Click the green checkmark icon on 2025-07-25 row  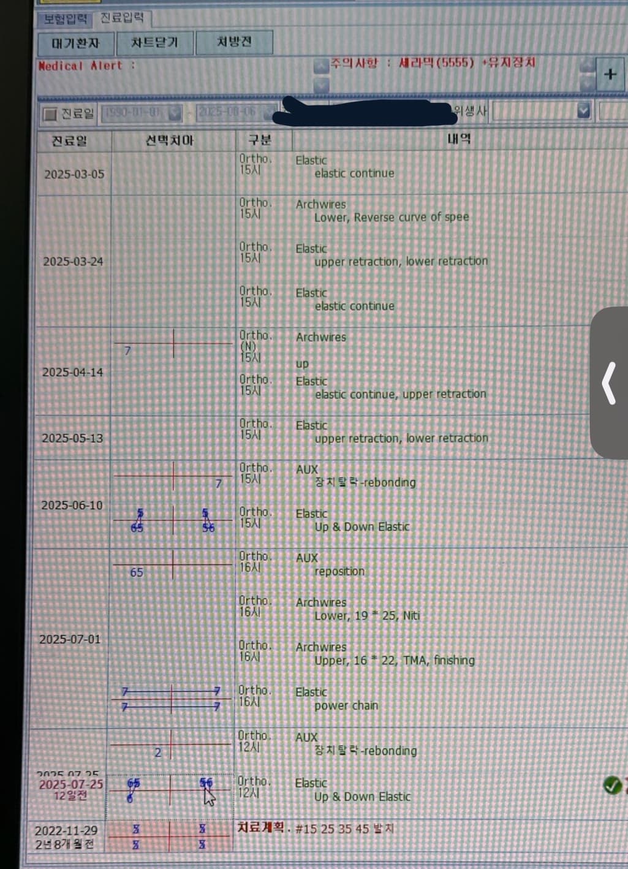[x=612, y=785]
